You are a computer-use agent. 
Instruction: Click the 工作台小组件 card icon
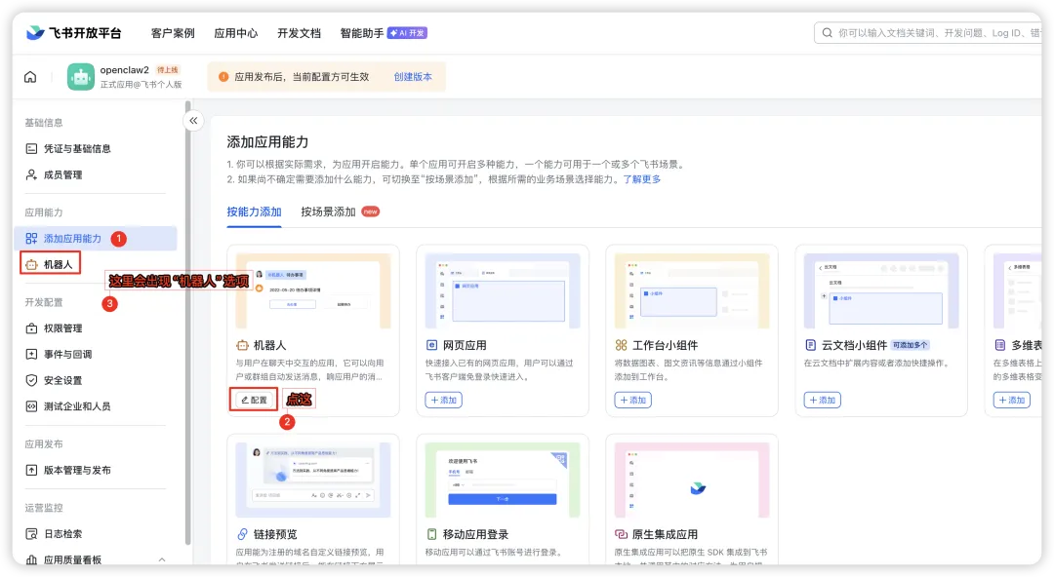tap(621, 345)
